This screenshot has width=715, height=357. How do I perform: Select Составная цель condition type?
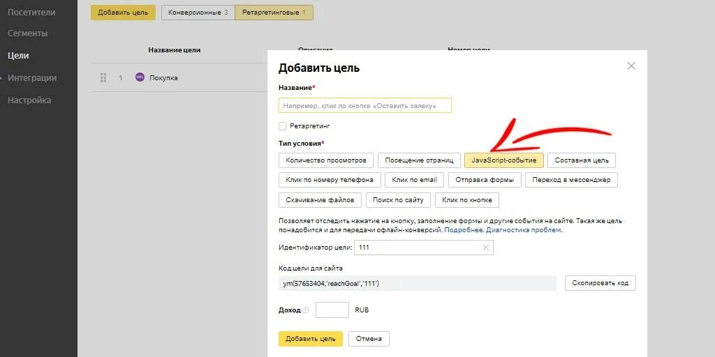582,160
